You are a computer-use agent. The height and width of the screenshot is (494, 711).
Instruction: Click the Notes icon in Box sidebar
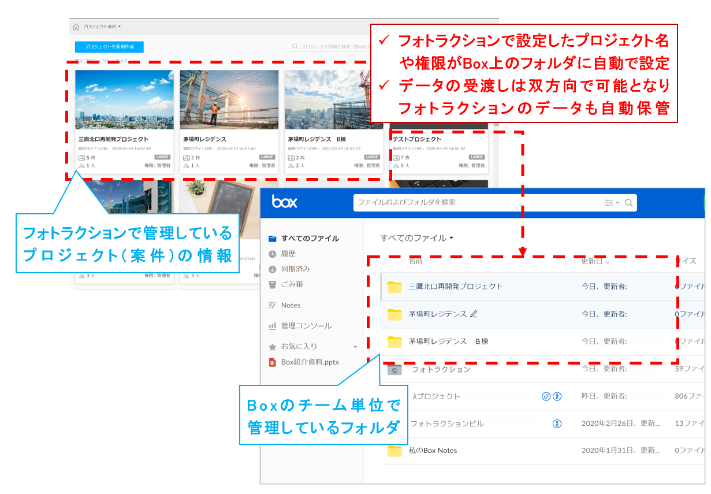[x=273, y=305]
